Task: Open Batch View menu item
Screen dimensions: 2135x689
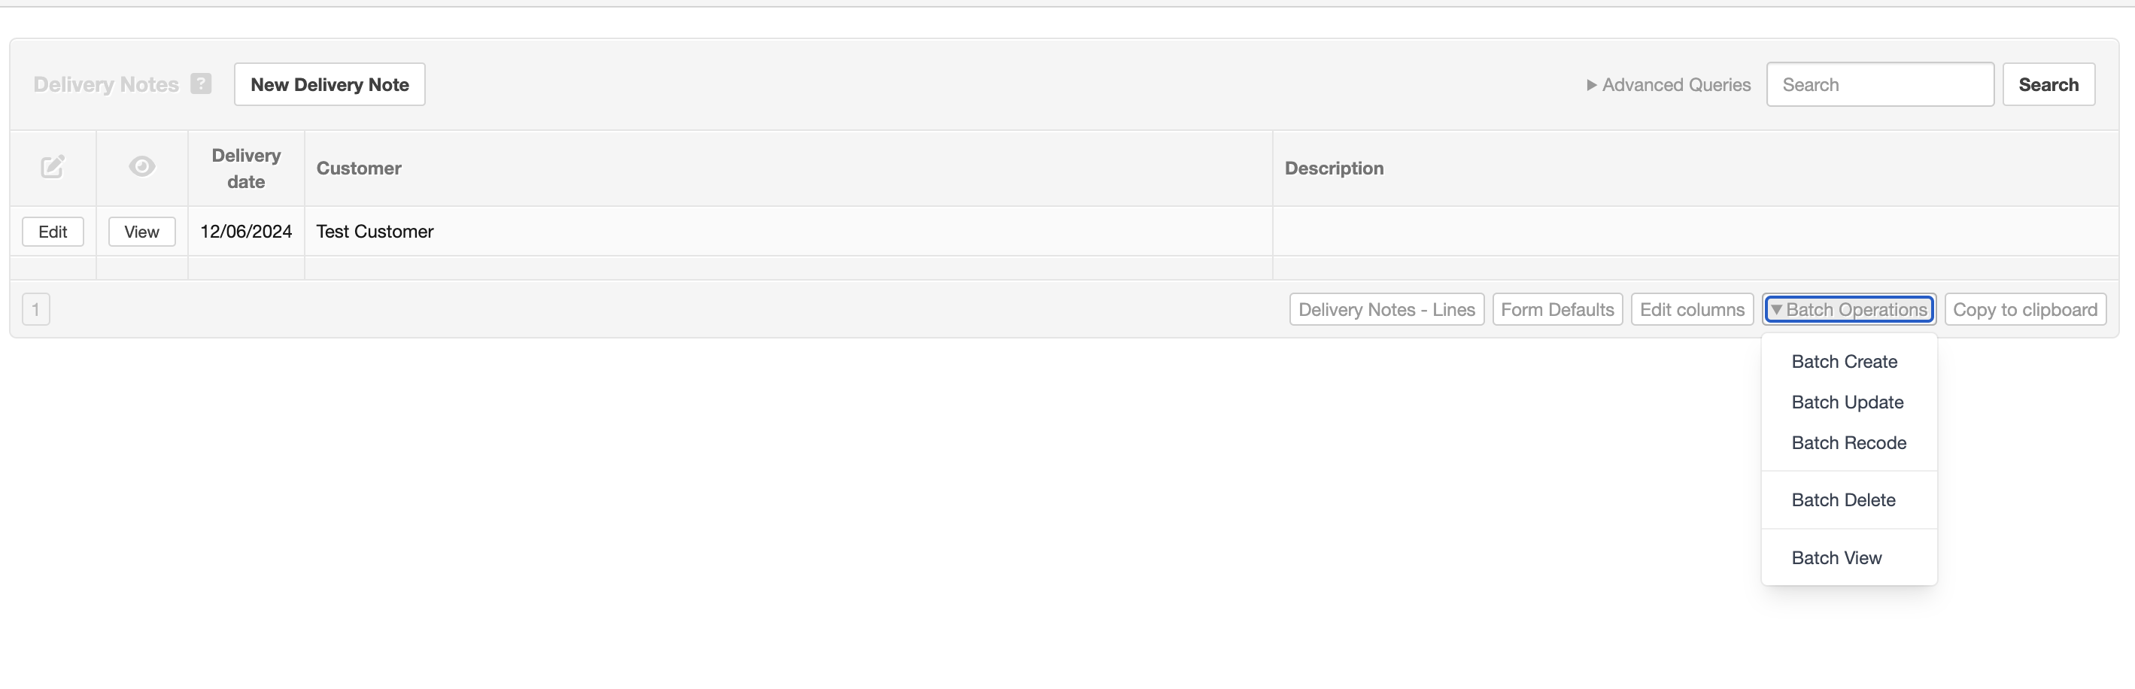Action: pyautogui.click(x=1836, y=558)
